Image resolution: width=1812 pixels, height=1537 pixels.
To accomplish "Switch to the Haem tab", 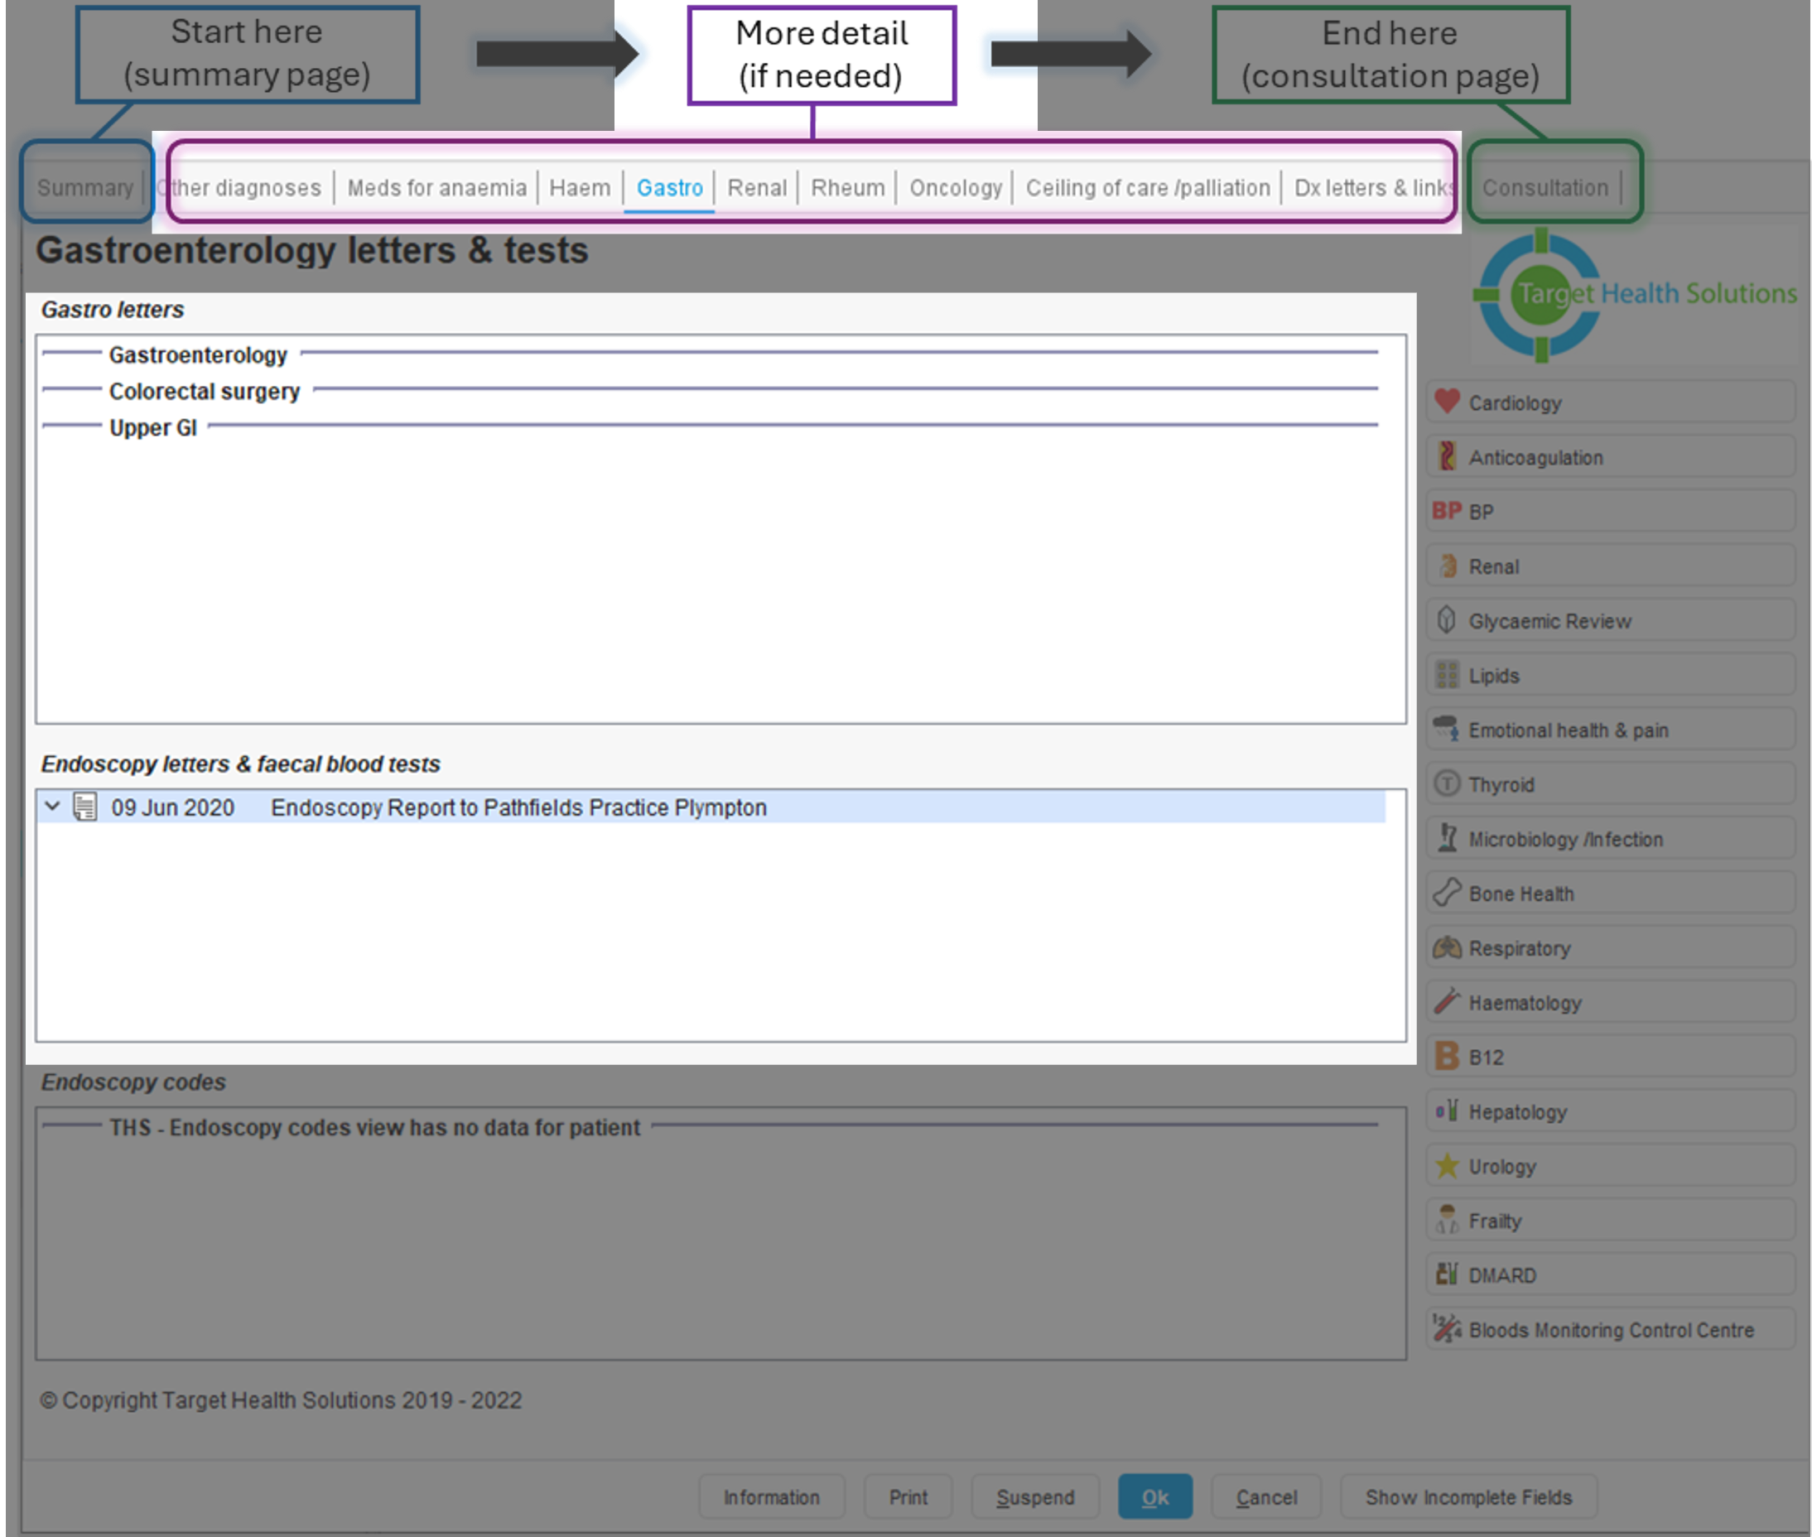I will [x=580, y=187].
